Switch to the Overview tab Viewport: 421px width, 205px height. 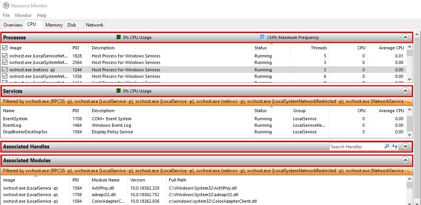[x=13, y=25]
